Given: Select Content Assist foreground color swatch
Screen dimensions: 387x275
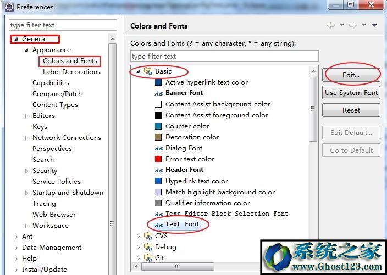Looking at the screenshot, I should [158, 115].
